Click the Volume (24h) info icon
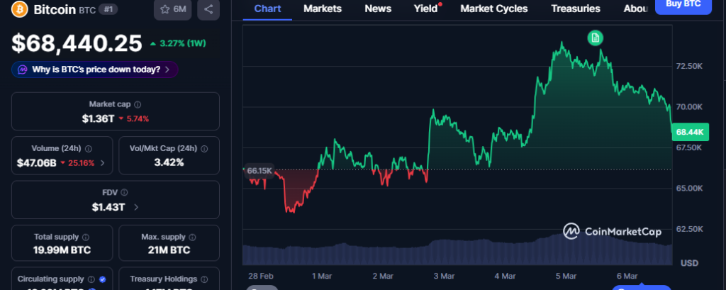Image resolution: width=726 pixels, height=290 pixels. click(86, 148)
